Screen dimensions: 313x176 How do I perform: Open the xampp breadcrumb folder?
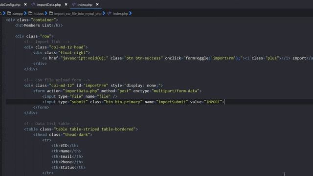click(x=18, y=14)
